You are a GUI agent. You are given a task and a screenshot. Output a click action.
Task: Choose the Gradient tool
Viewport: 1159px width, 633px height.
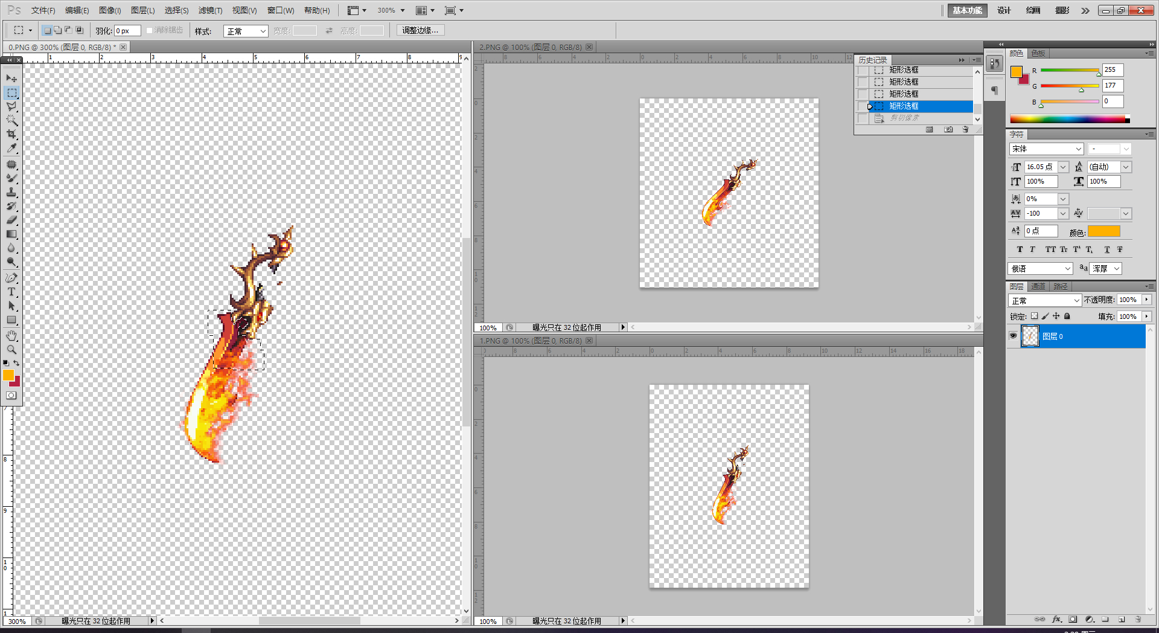[x=11, y=234]
